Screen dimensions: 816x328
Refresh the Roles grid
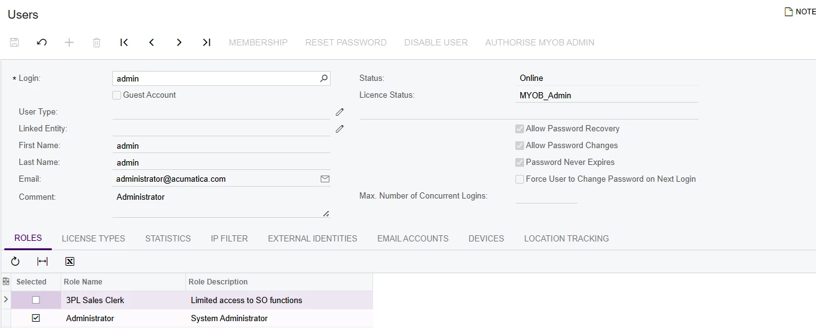pyautogui.click(x=16, y=261)
